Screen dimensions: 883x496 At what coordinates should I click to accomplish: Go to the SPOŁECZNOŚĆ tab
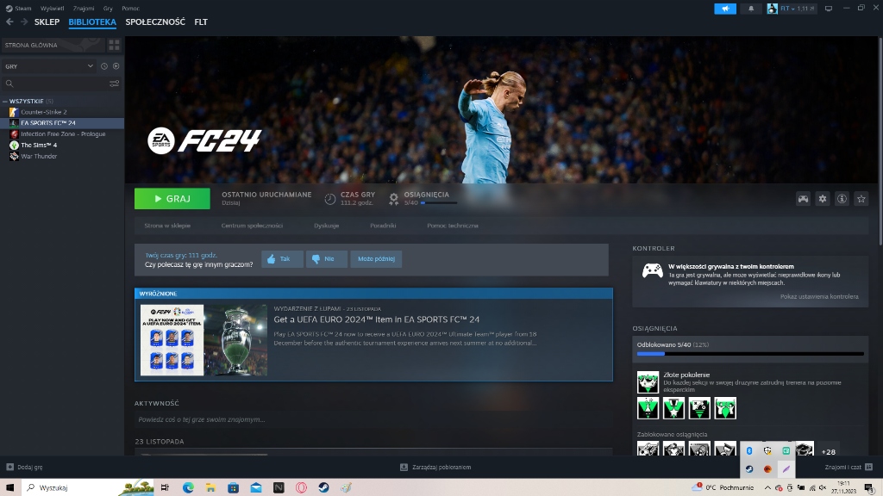[x=155, y=22]
